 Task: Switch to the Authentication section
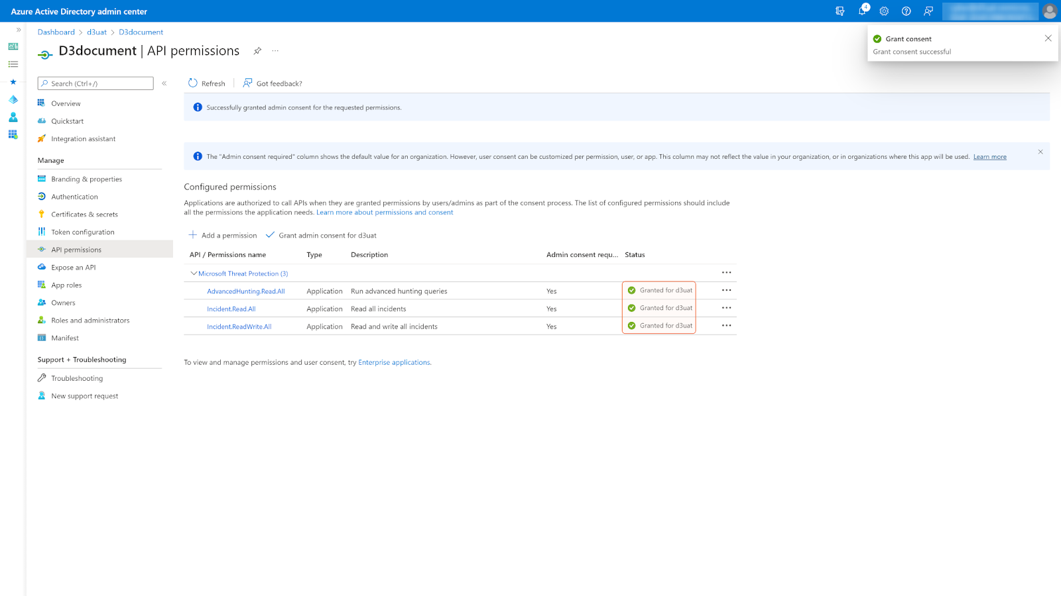pyautogui.click(x=74, y=196)
